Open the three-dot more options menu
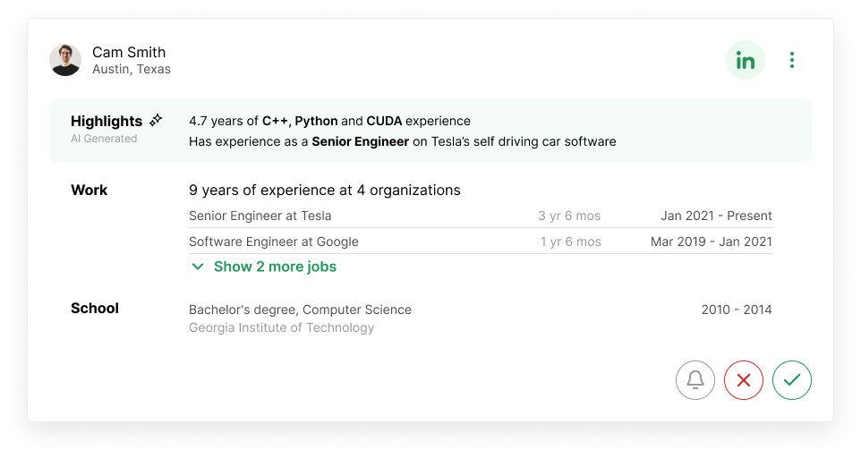This screenshot has width=861, height=458. pyautogui.click(x=791, y=61)
